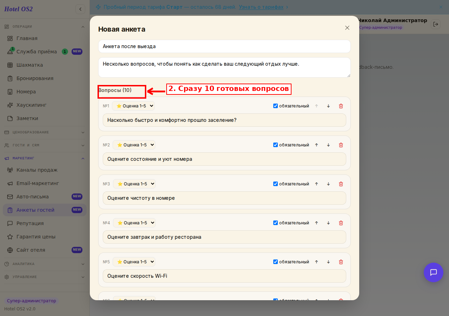Collapse the sidebar with the chevron button
This screenshot has height=316, width=449.
[x=80, y=9]
